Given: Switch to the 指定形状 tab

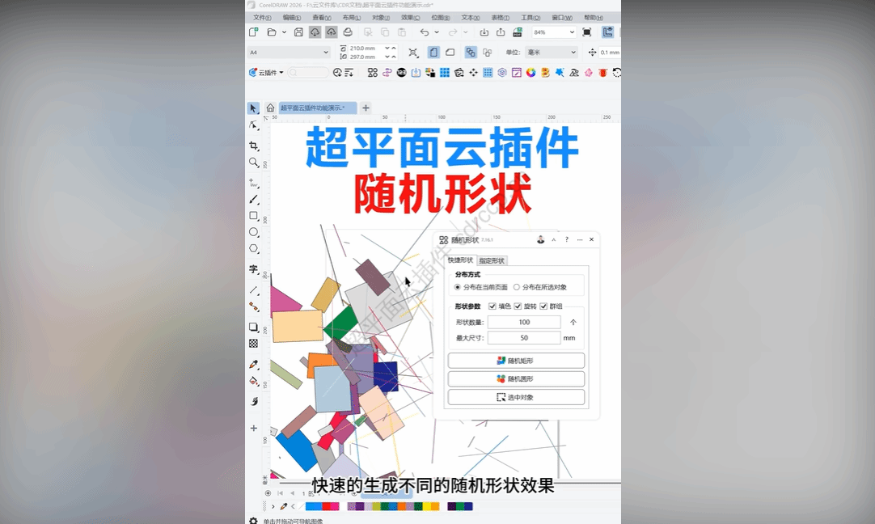Looking at the screenshot, I should click(492, 260).
